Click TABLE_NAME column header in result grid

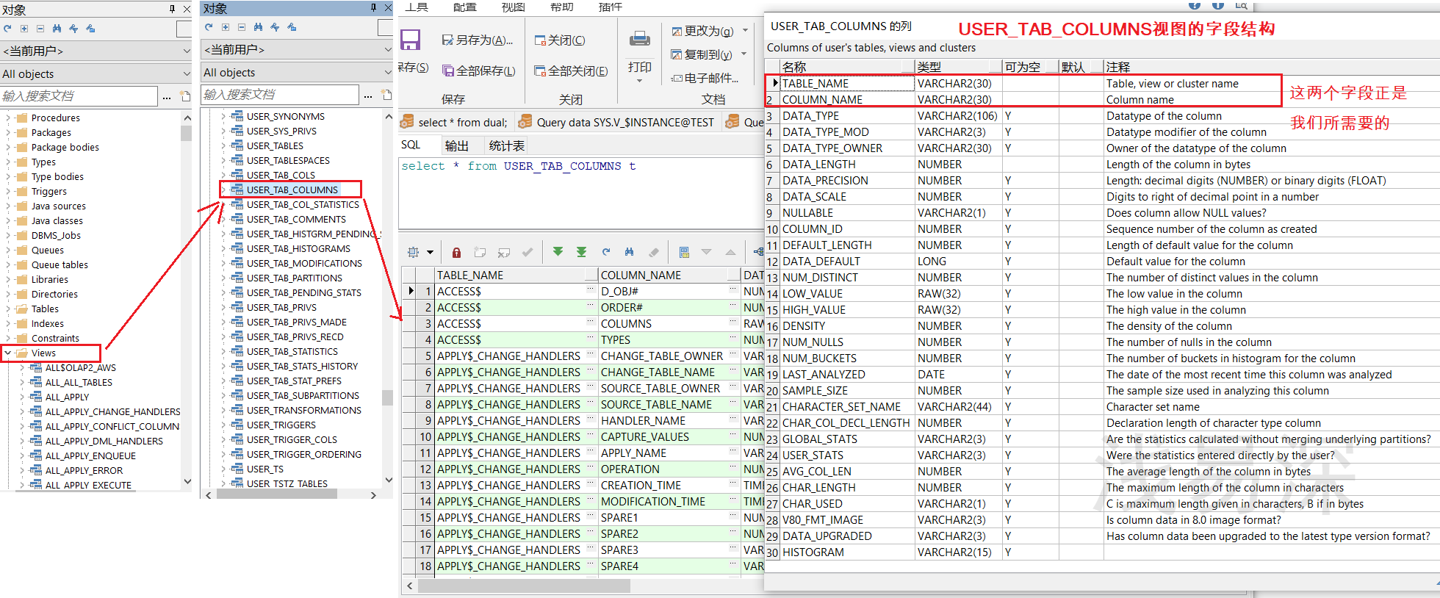[x=516, y=275]
